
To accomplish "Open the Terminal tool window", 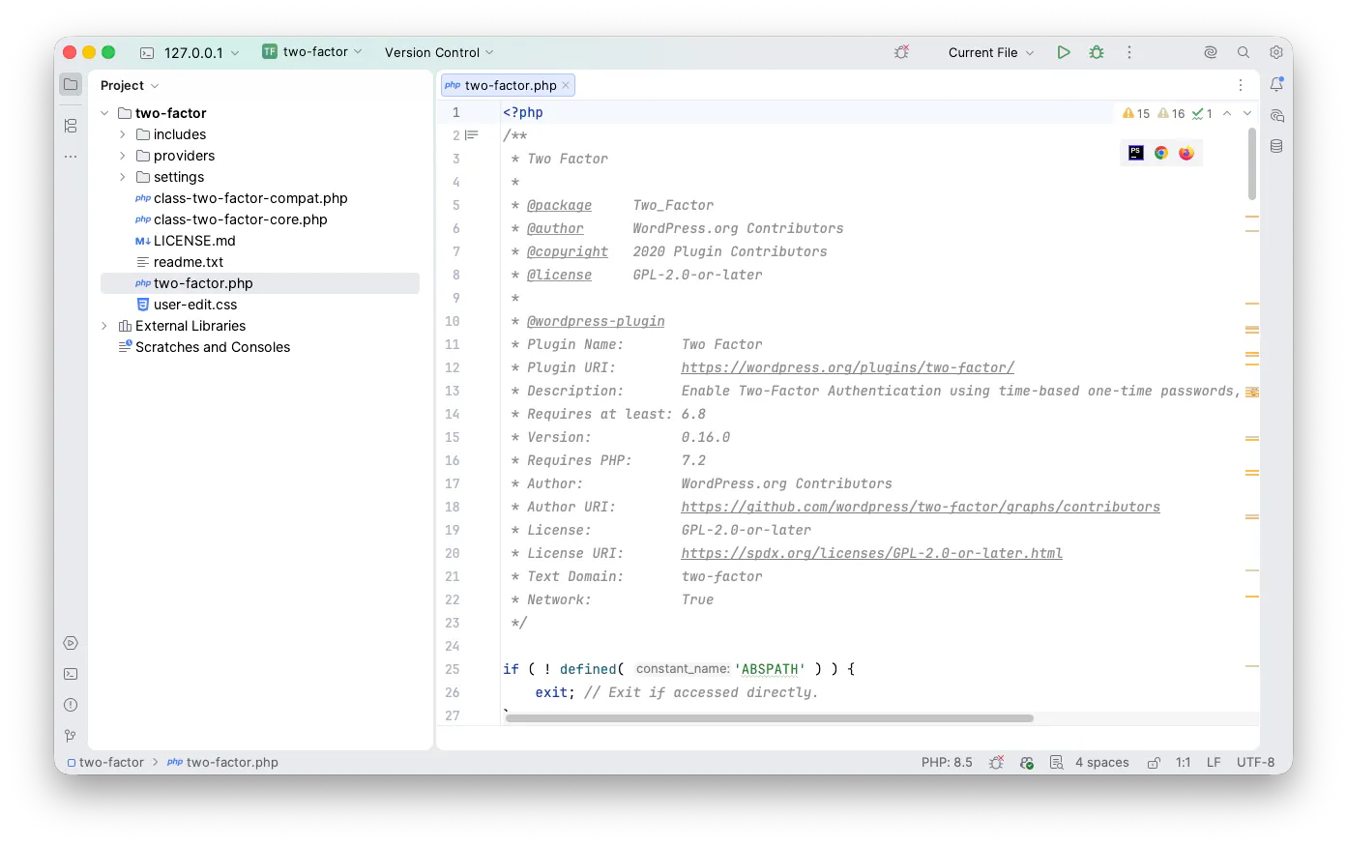I will 71,674.
